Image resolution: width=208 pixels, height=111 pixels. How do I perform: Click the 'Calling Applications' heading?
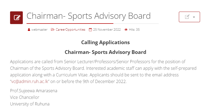tap(105, 42)
